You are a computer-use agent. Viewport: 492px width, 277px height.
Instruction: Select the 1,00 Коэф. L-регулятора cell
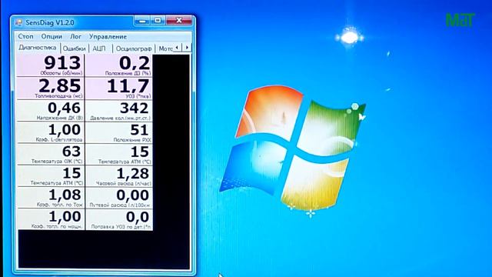(50, 132)
